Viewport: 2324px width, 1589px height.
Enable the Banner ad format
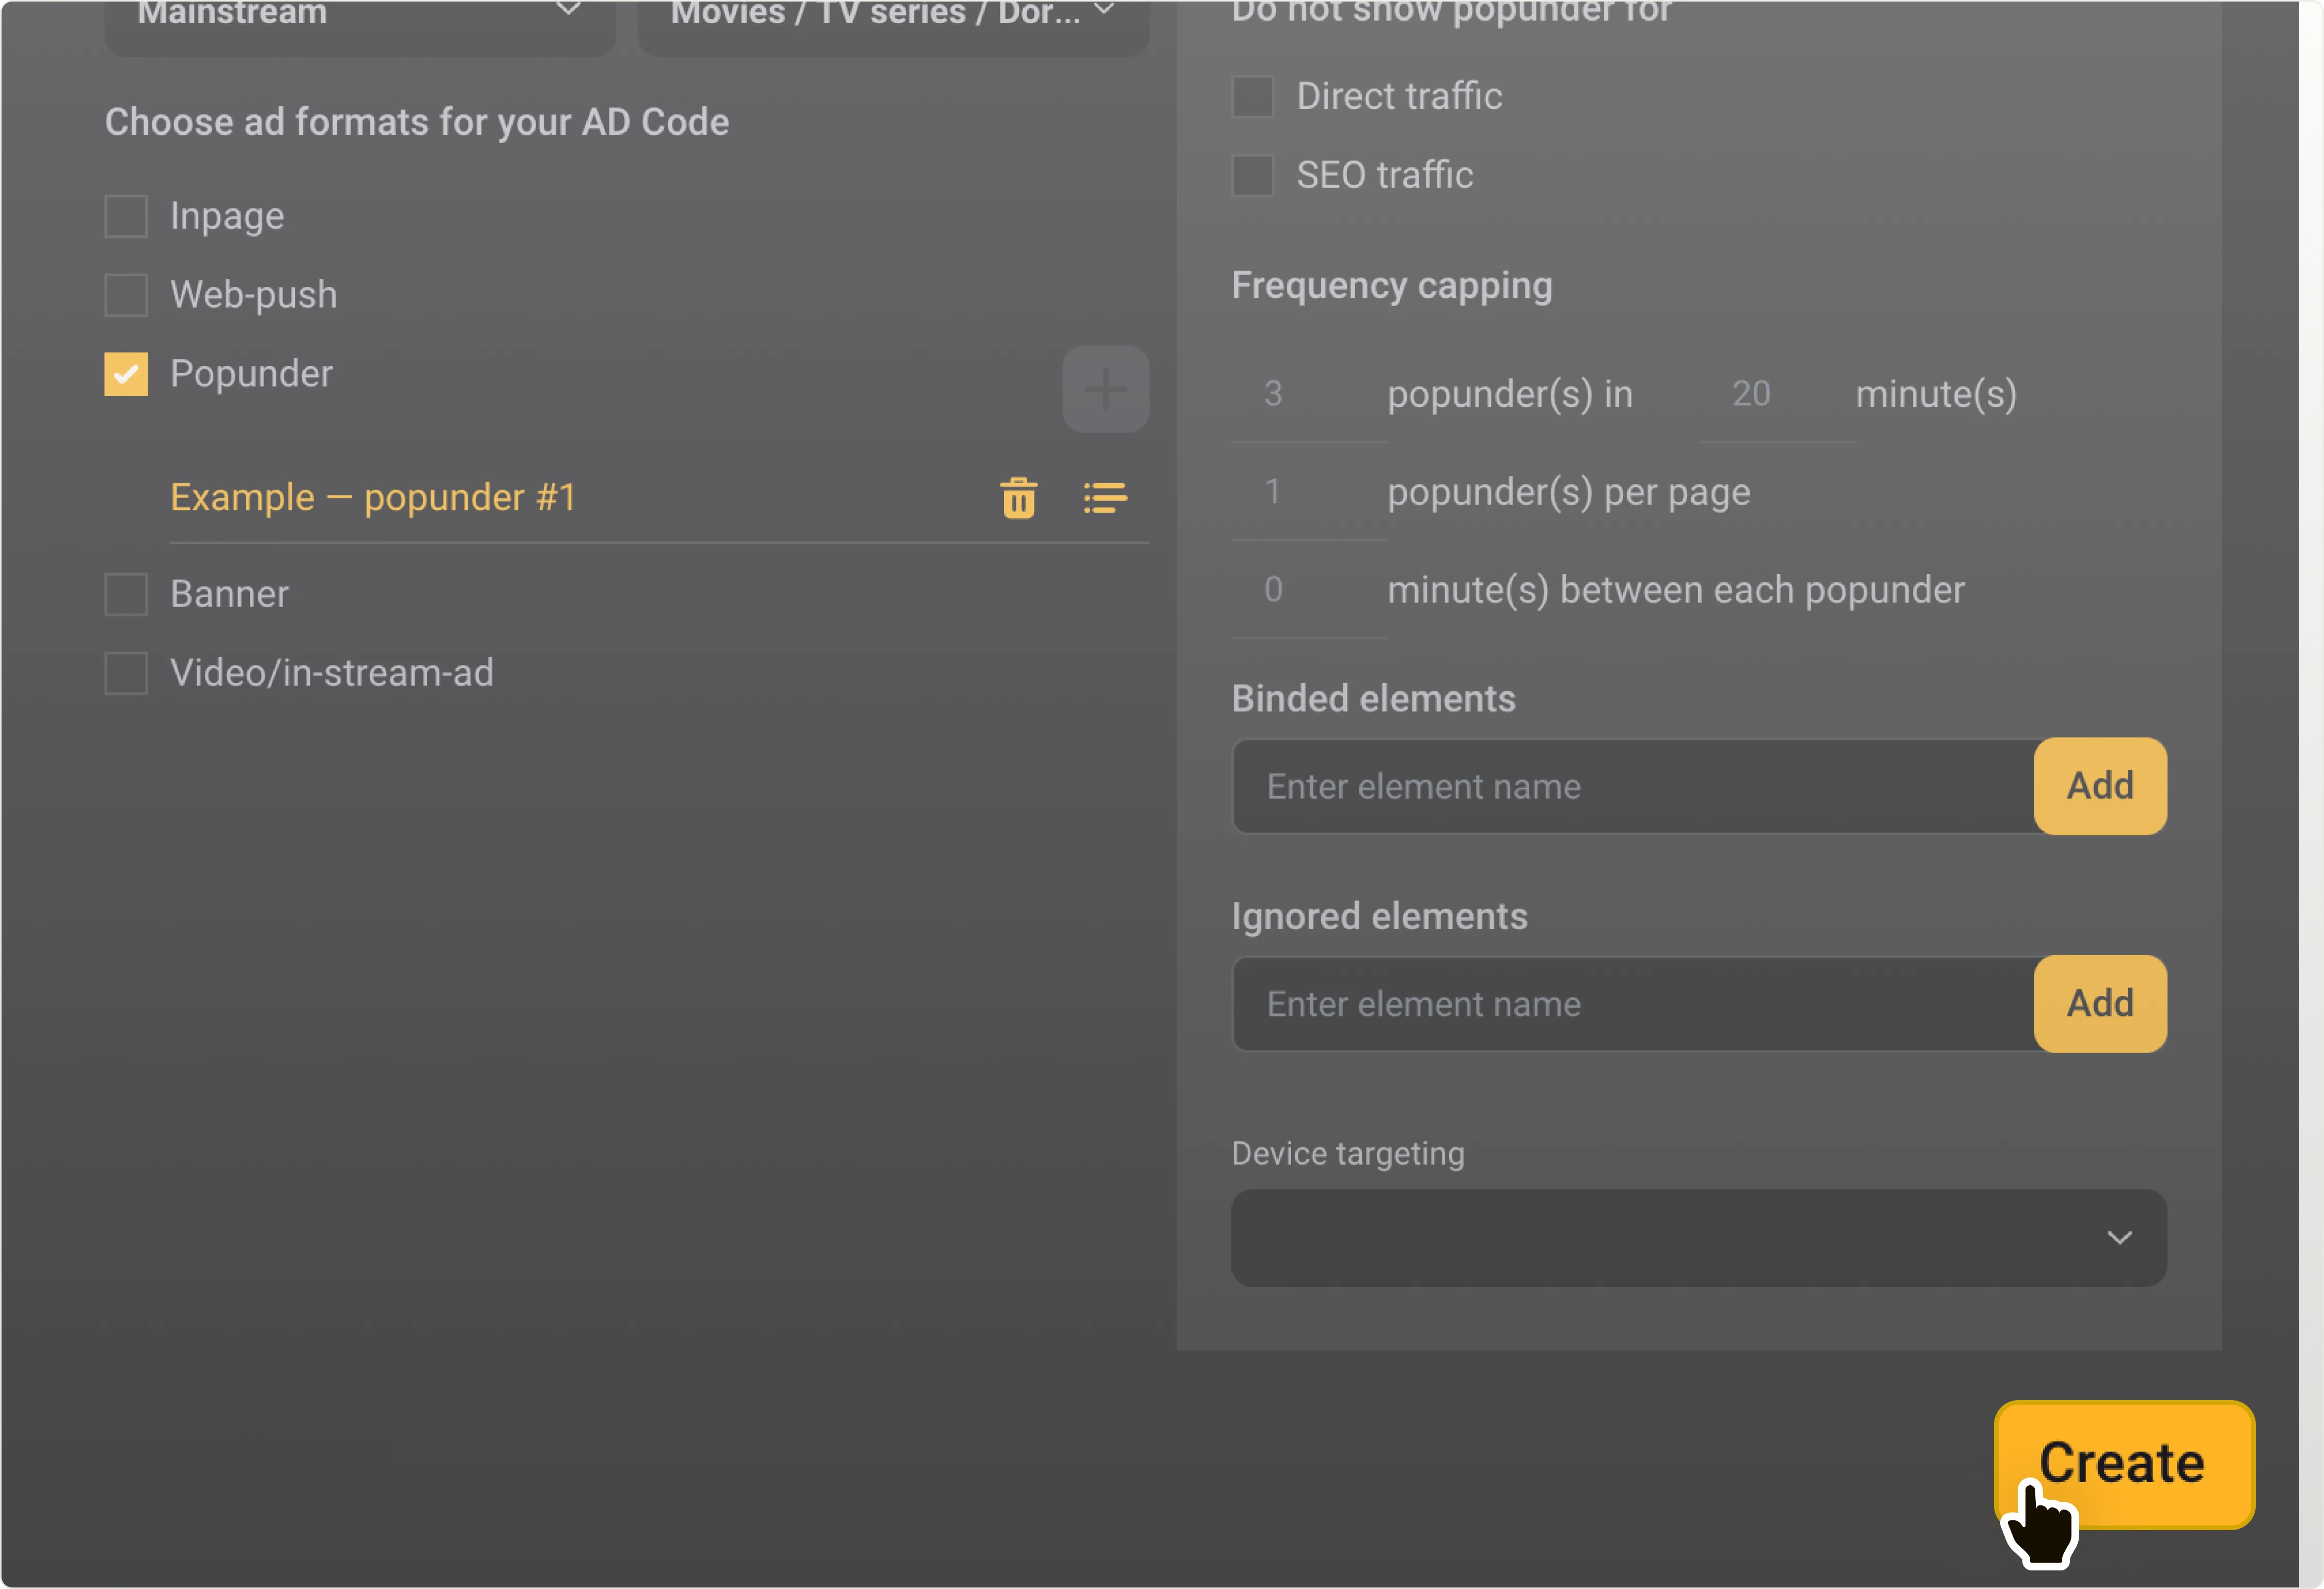126,593
